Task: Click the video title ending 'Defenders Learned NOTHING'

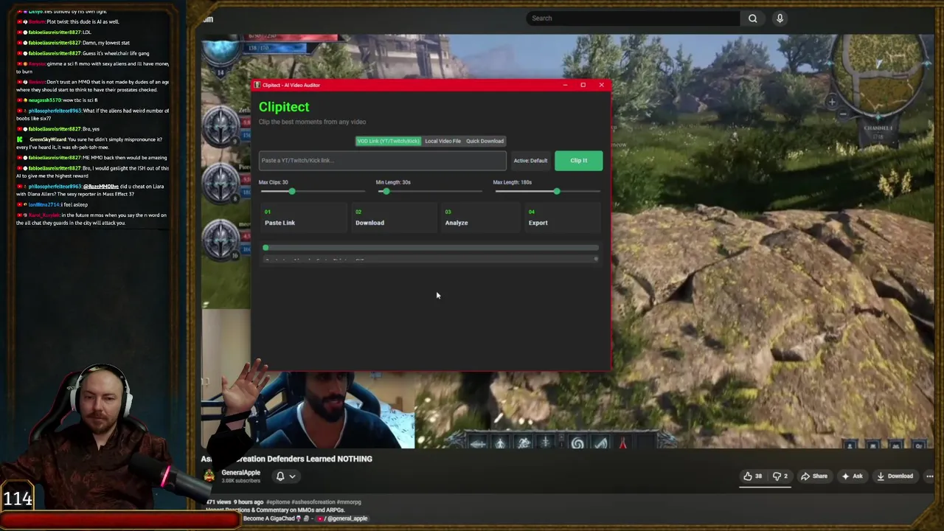Action: (x=287, y=459)
